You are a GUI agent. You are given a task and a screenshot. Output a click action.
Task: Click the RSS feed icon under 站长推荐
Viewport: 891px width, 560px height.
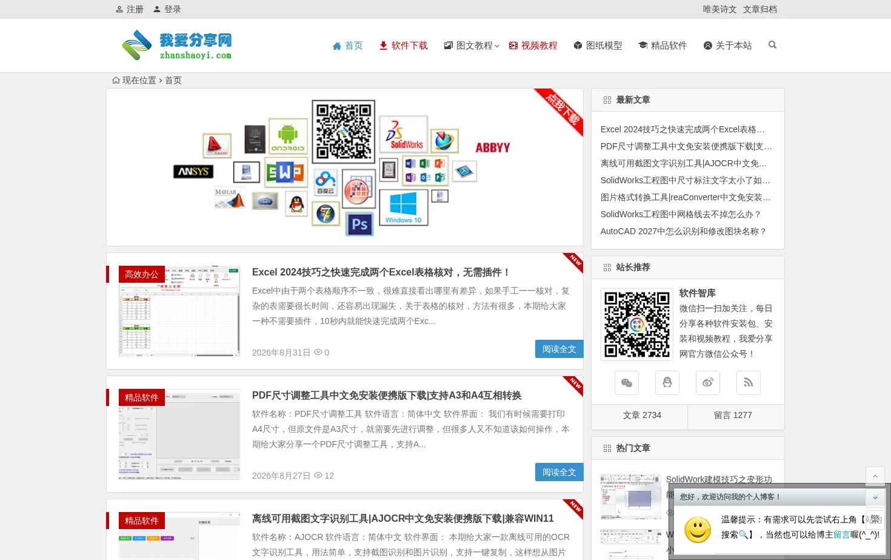click(749, 383)
